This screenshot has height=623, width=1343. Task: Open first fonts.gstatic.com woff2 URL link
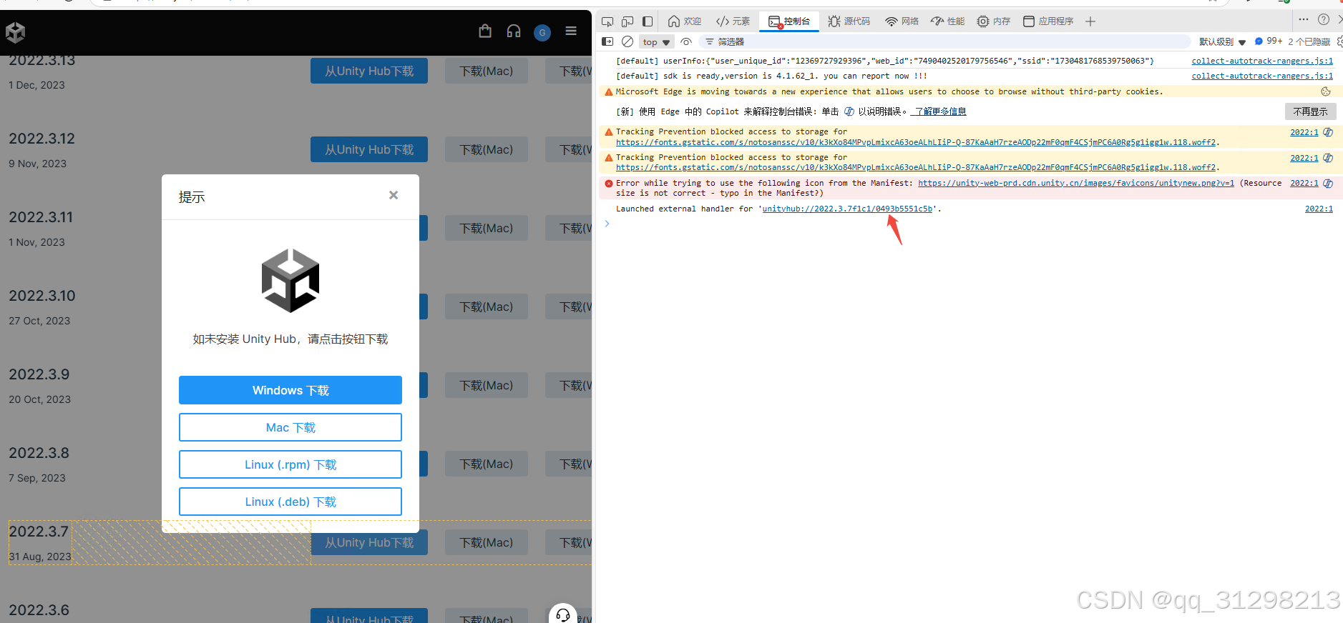pyautogui.click(x=916, y=142)
